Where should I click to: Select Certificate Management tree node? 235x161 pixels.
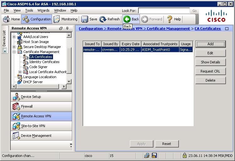coord(41,52)
